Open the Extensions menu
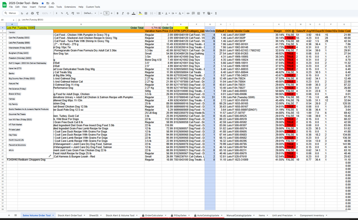 click(70, 7)
